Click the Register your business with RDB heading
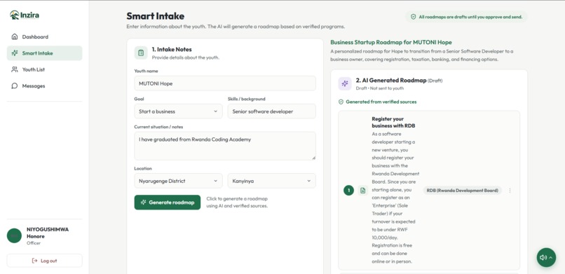This screenshot has height=274, width=565. pyautogui.click(x=393, y=122)
